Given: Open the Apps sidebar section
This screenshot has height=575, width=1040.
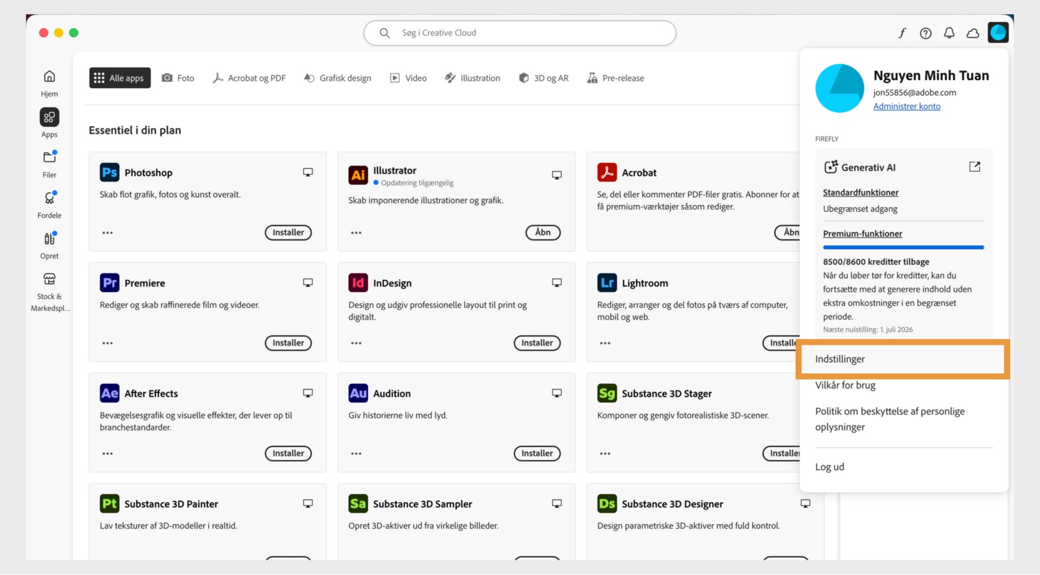Looking at the screenshot, I should pos(49,123).
